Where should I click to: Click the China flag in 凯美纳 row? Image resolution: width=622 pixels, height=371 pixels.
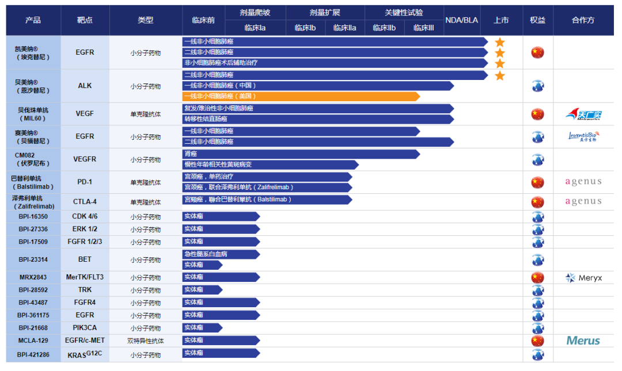tap(537, 52)
